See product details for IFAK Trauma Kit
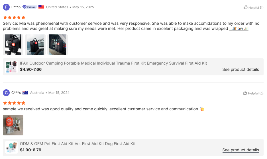 [x=240, y=69]
